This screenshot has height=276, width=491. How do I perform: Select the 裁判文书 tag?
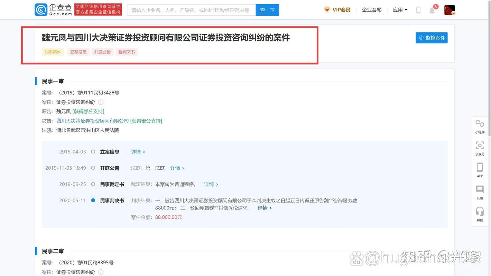(127, 52)
